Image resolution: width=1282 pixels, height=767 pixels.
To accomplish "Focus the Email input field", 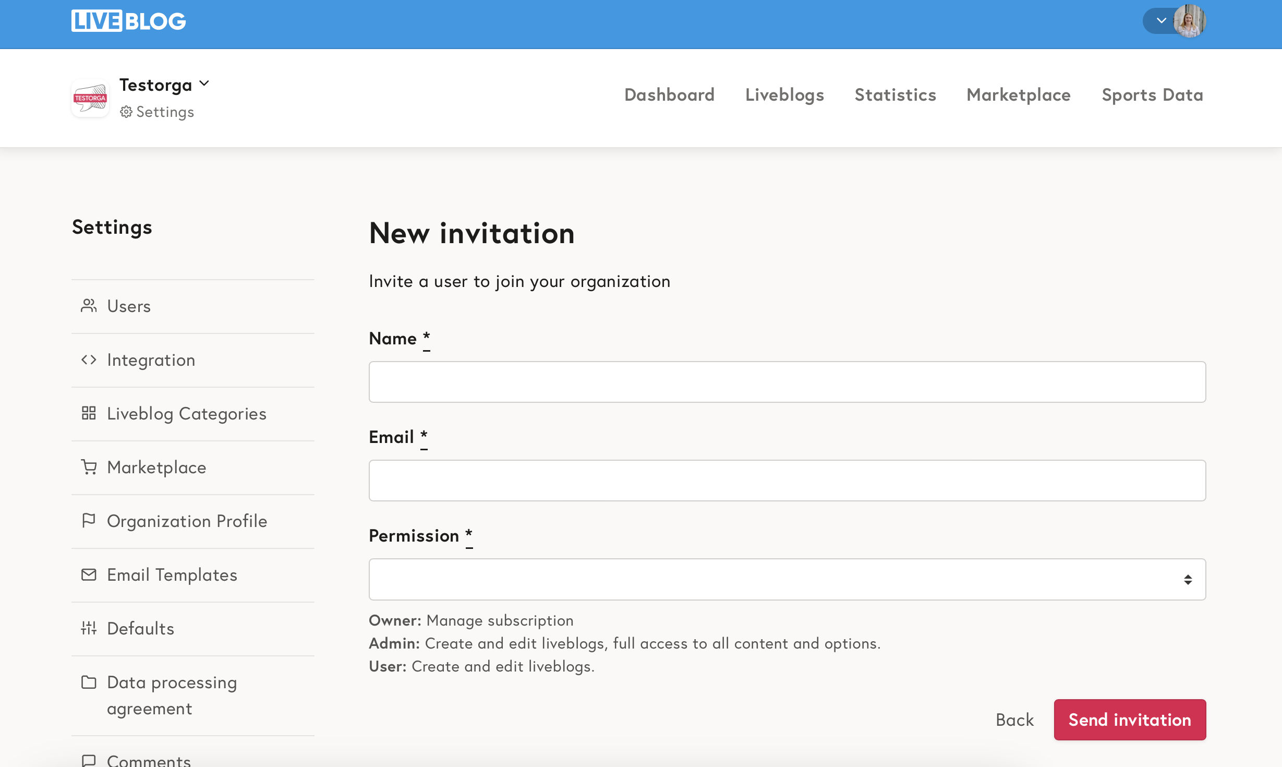I will click(787, 481).
